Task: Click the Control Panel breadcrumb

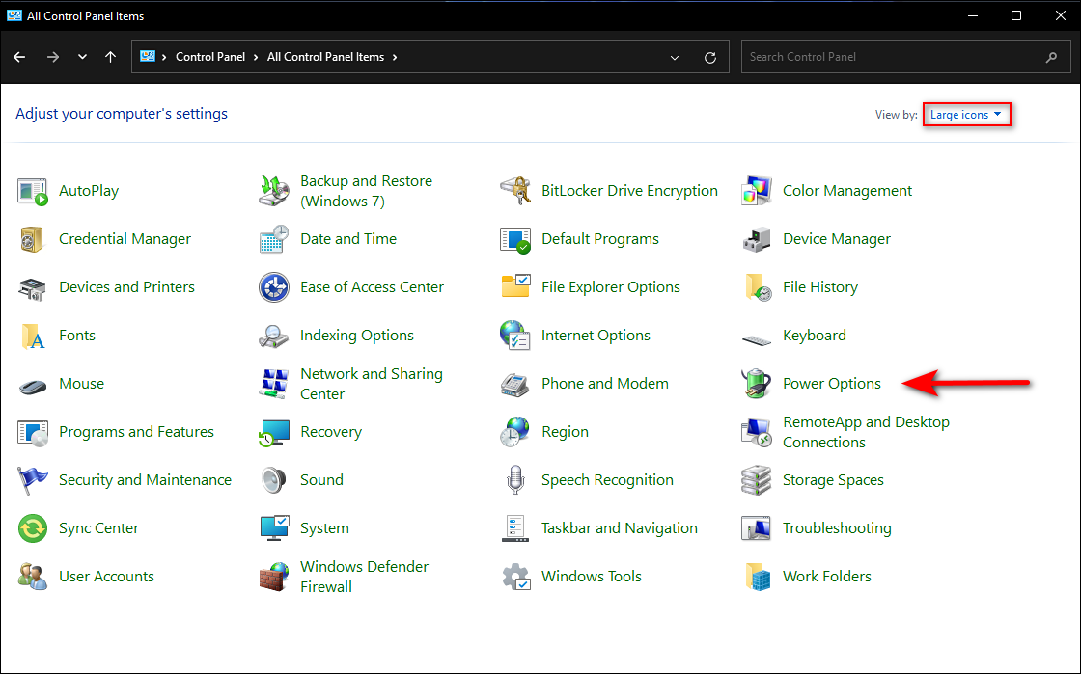Action: [210, 57]
